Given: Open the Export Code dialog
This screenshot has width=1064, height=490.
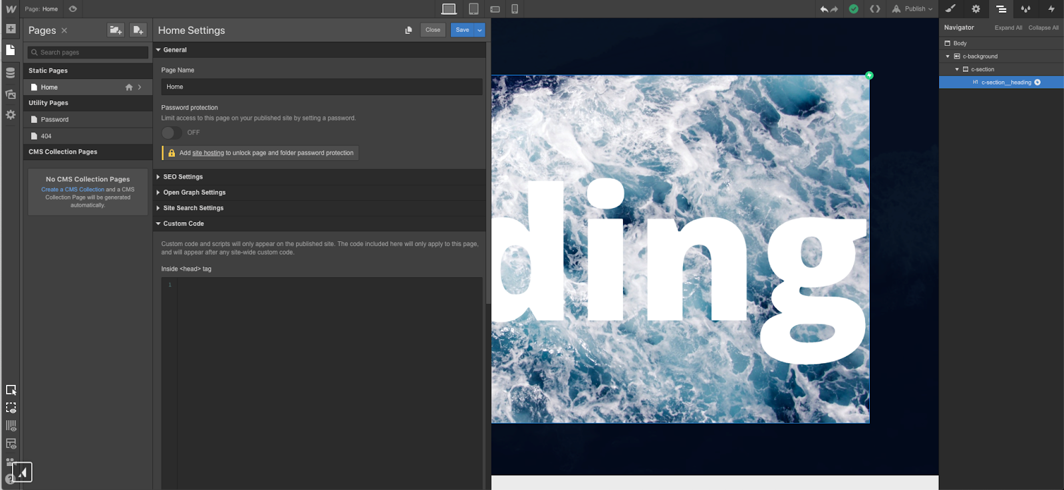Looking at the screenshot, I should [x=875, y=9].
